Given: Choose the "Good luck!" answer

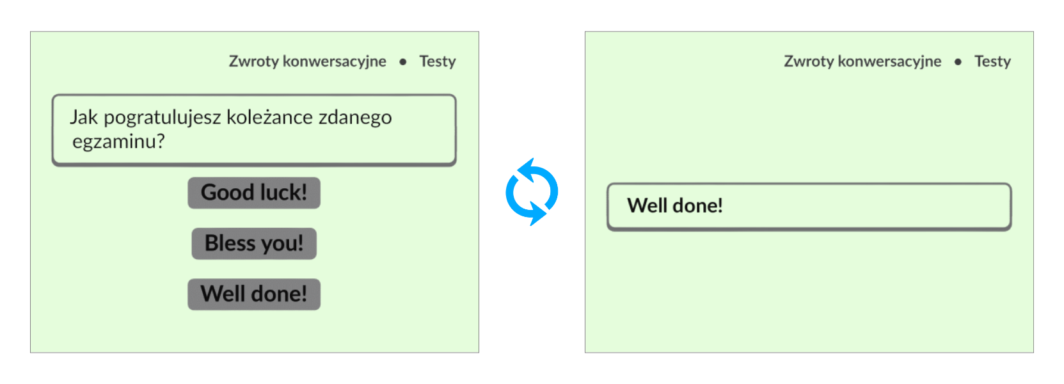Looking at the screenshot, I should [254, 193].
